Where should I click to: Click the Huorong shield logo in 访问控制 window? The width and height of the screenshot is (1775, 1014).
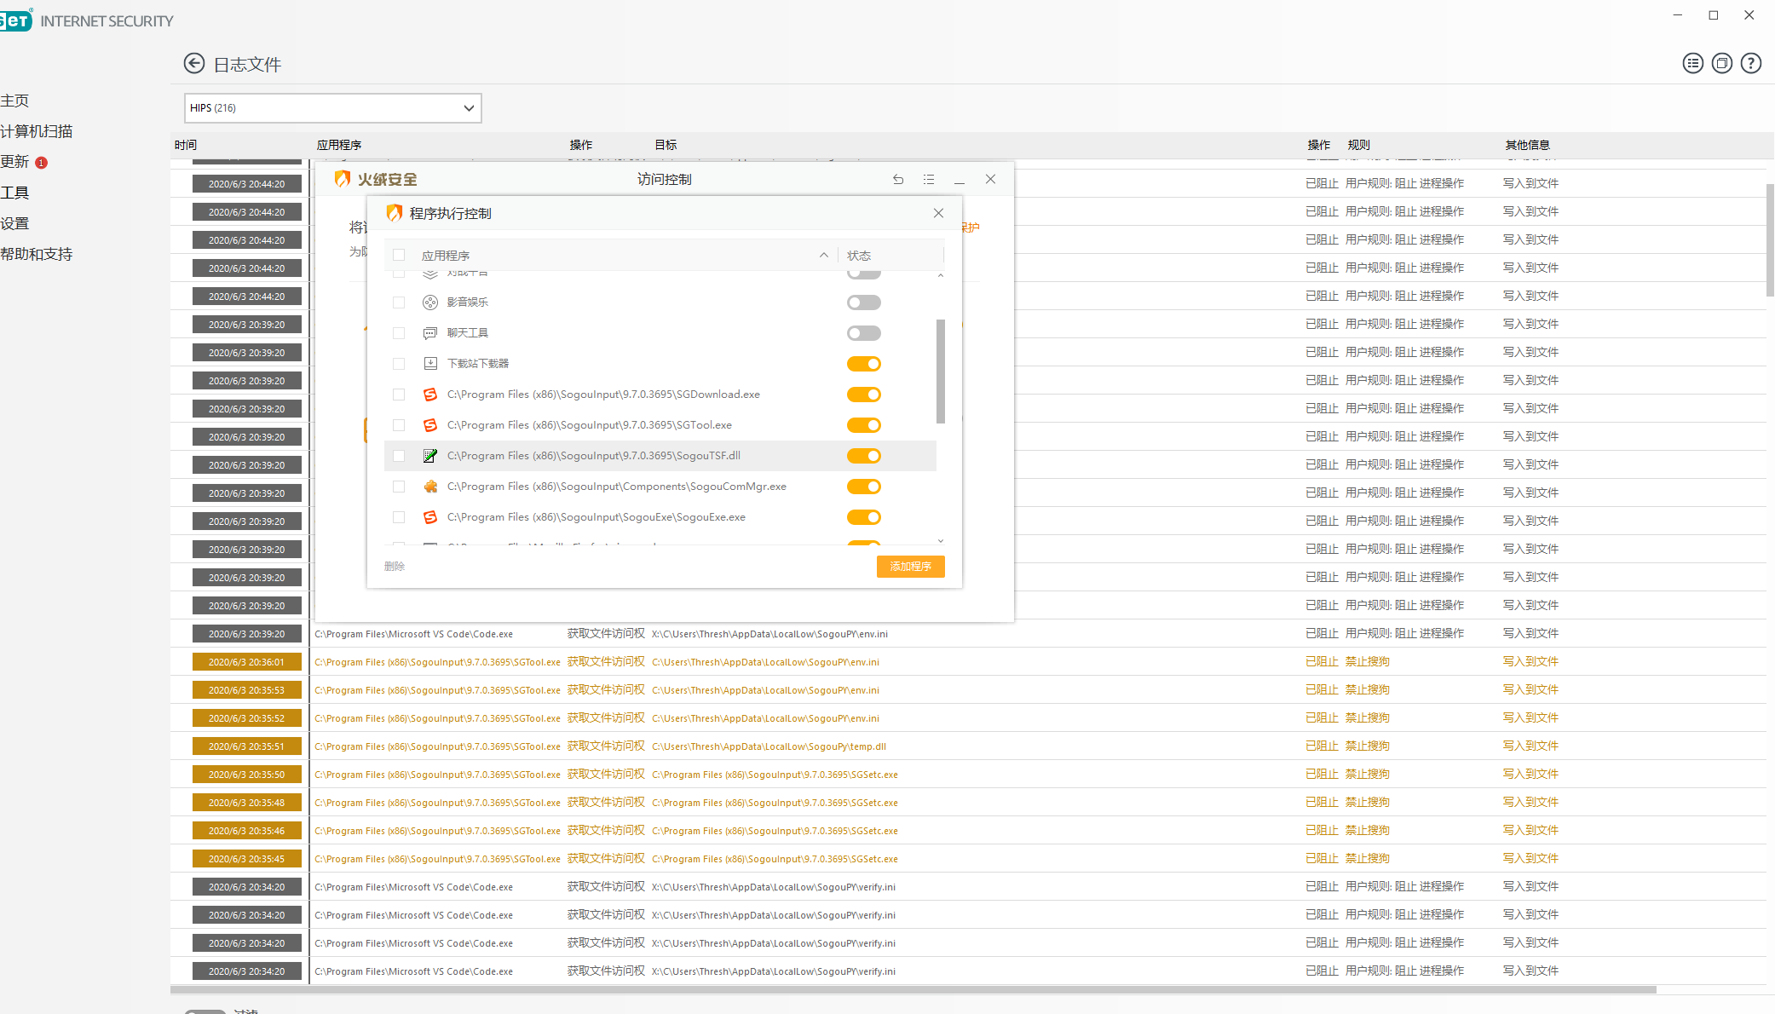pos(343,179)
